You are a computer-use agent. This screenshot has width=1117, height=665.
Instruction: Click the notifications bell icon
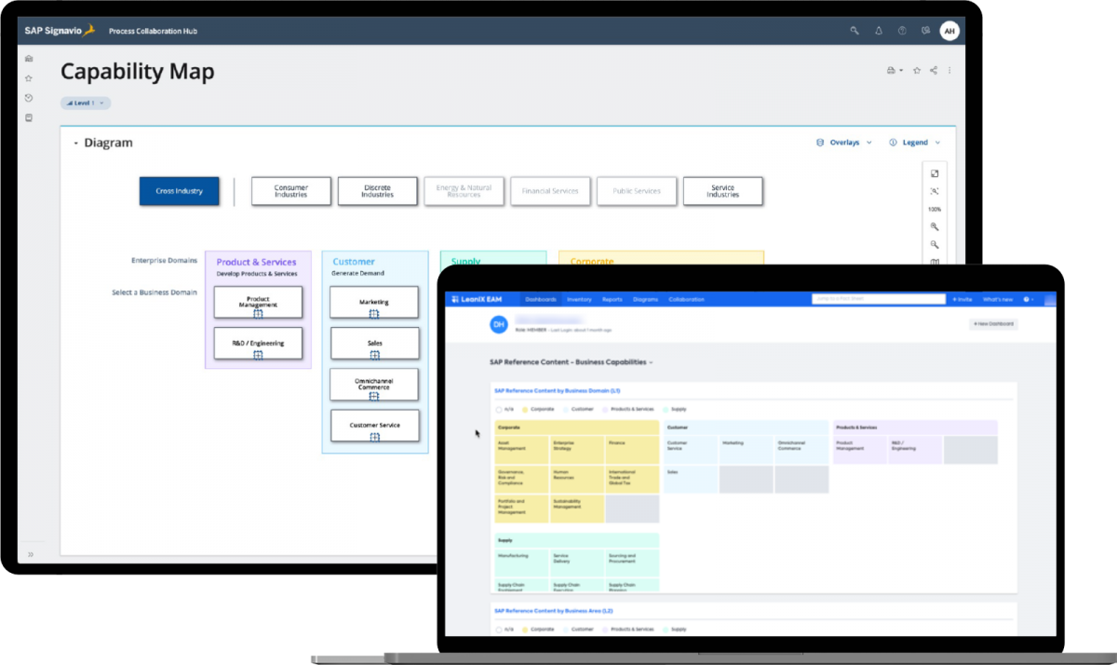[x=878, y=30]
